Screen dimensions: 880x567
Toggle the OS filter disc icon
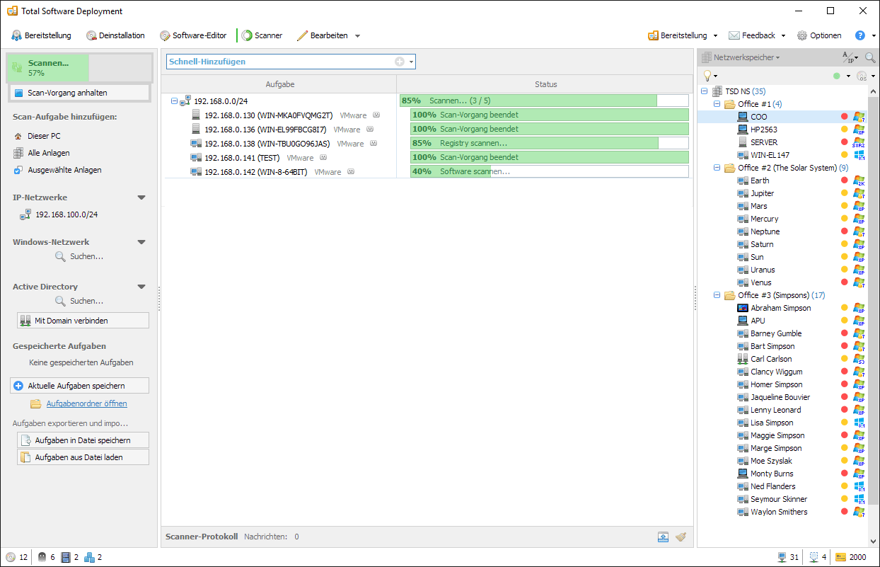(x=861, y=76)
